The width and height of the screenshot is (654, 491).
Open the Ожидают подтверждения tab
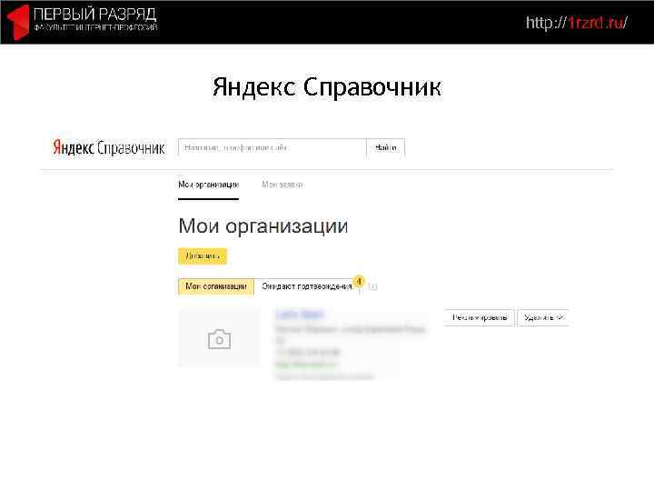click(307, 286)
